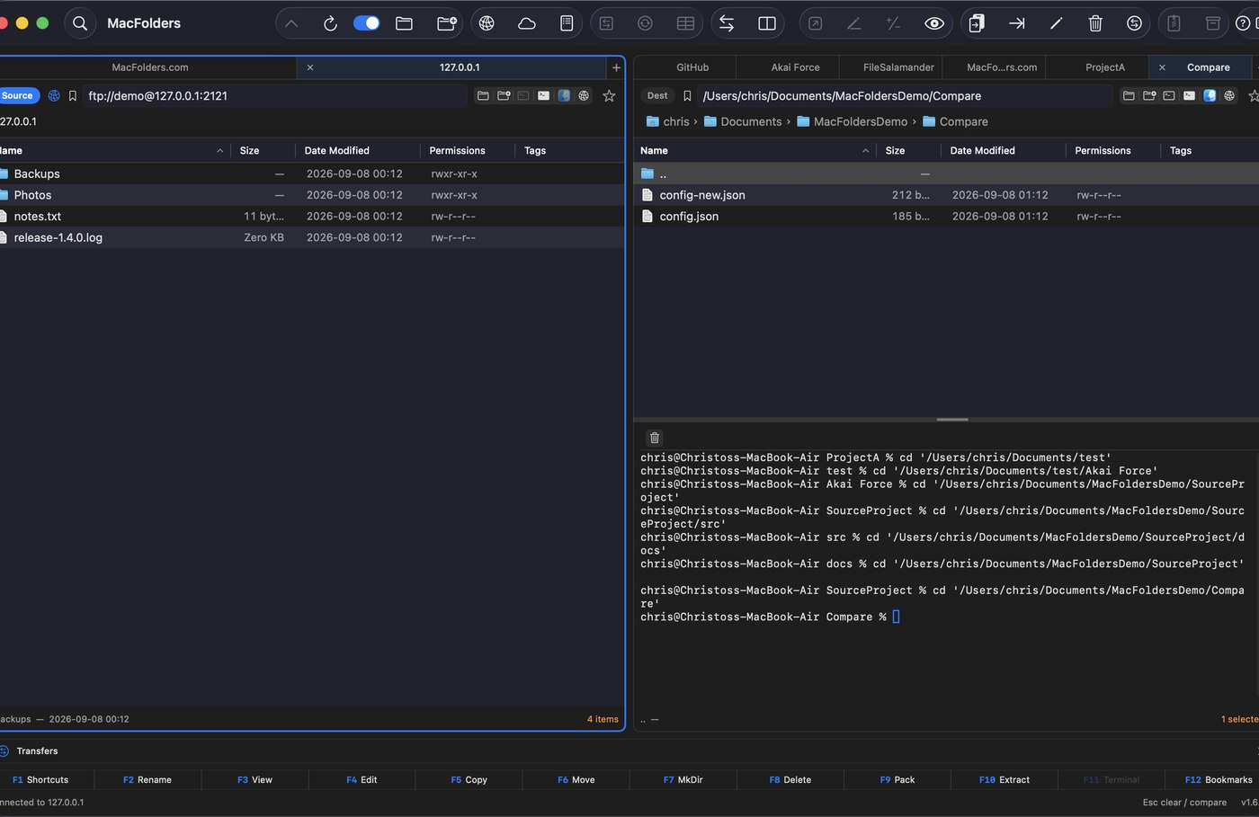Click the Documents breadcrumb
This screenshot has width=1259, height=817.
click(743, 121)
